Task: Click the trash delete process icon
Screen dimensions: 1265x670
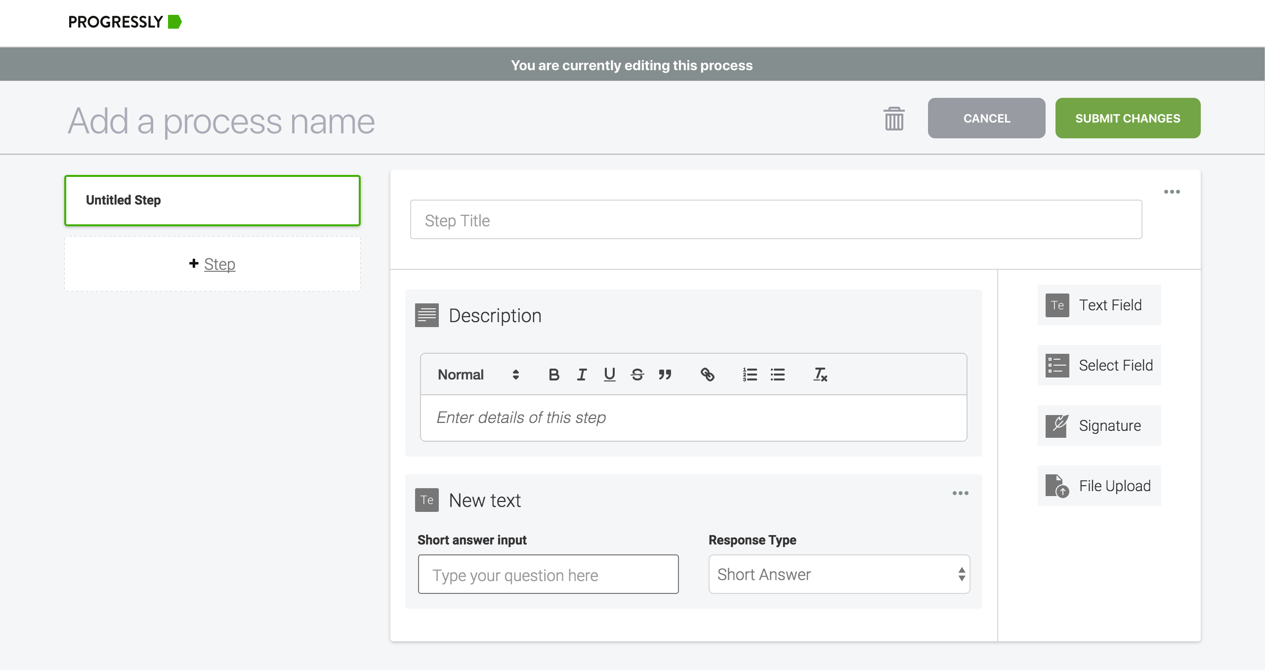Action: tap(894, 119)
